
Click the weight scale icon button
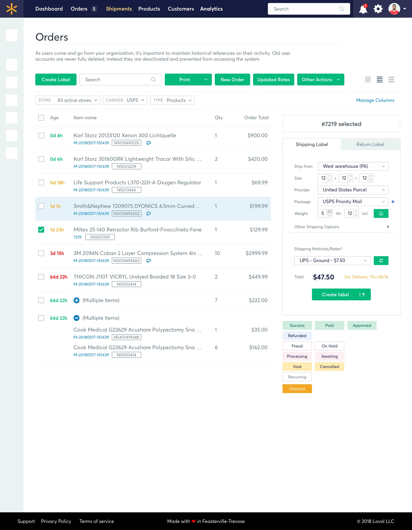click(x=381, y=213)
